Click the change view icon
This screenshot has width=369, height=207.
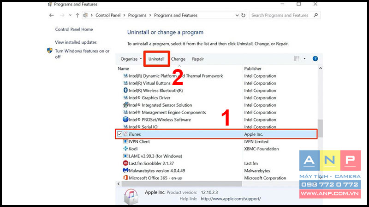(297, 58)
